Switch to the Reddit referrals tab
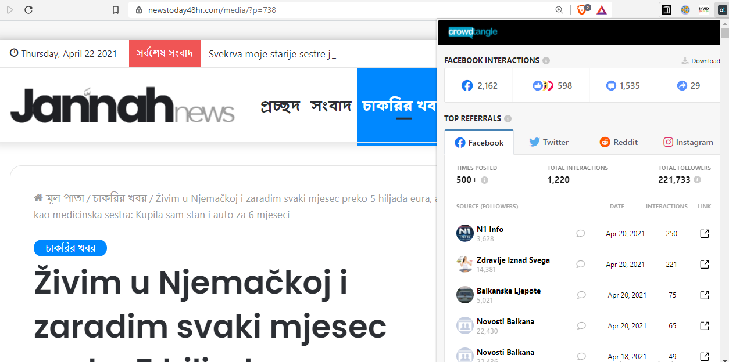This screenshot has height=362, width=729. coord(619,142)
